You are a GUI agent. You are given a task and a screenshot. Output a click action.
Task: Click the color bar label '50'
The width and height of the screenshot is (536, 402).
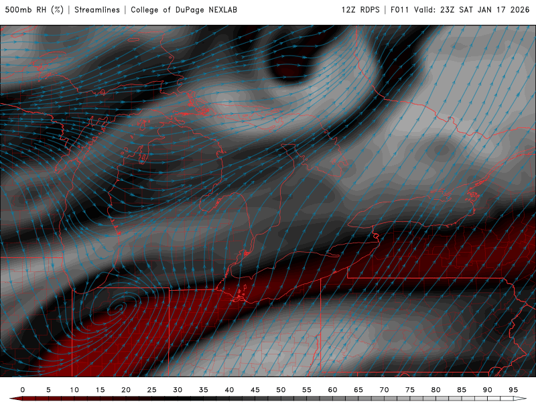[281, 390]
